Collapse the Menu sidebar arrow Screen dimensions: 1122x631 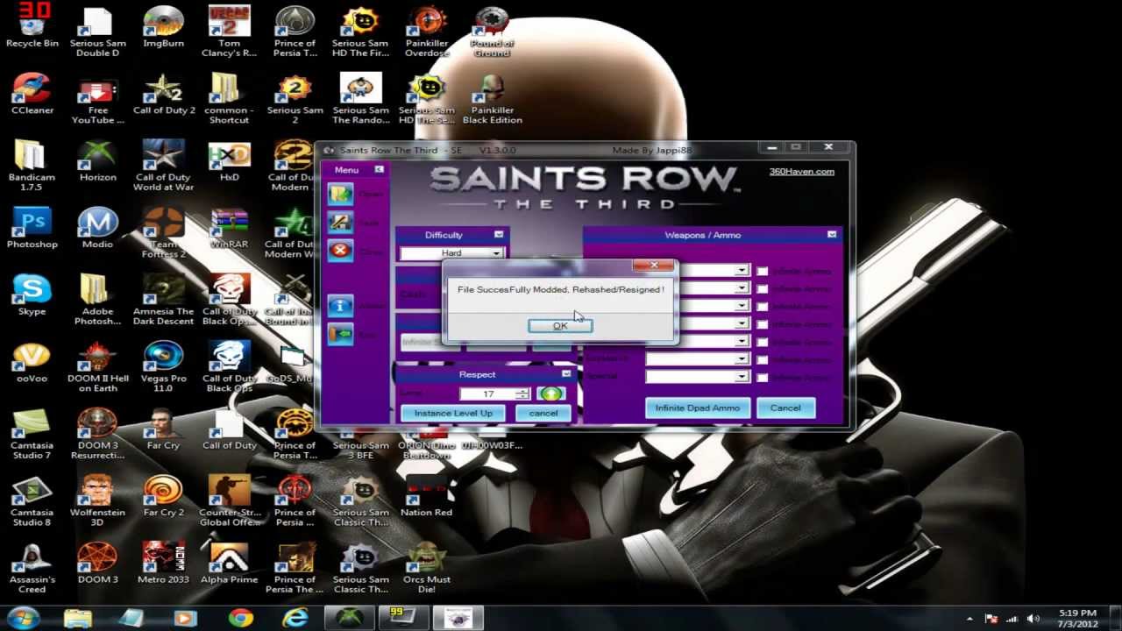click(379, 170)
